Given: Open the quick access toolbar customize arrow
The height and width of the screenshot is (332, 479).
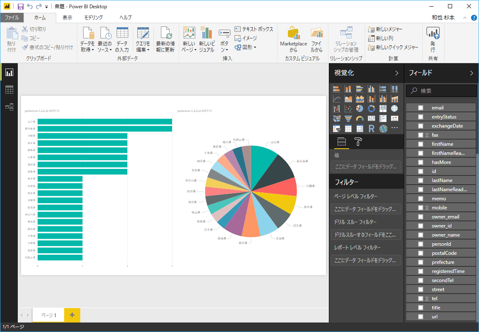Looking at the screenshot, I should [x=46, y=7].
